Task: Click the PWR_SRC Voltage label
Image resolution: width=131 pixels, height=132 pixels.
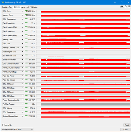Action: (10, 72)
